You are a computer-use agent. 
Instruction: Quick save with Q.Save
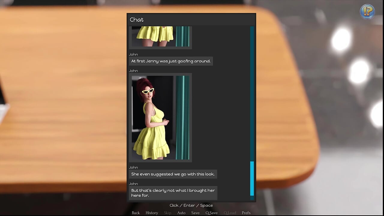click(211, 213)
